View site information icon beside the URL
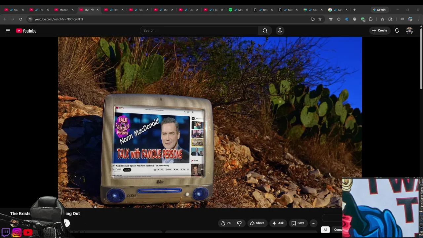The image size is (423, 238). tap(30, 19)
